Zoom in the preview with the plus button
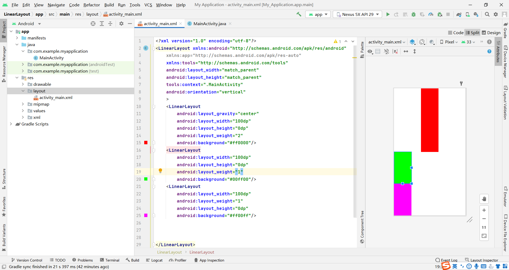The height and width of the screenshot is (270, 509). [x=484, y=210]
